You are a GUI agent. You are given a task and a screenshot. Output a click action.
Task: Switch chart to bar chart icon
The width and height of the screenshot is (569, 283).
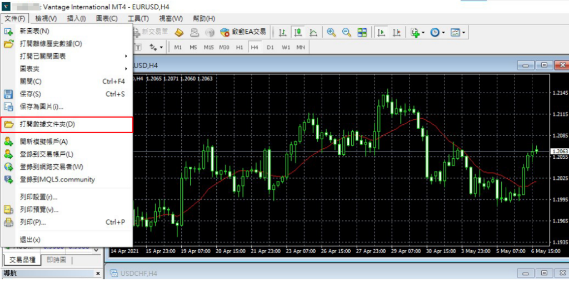tap(283, 32)
